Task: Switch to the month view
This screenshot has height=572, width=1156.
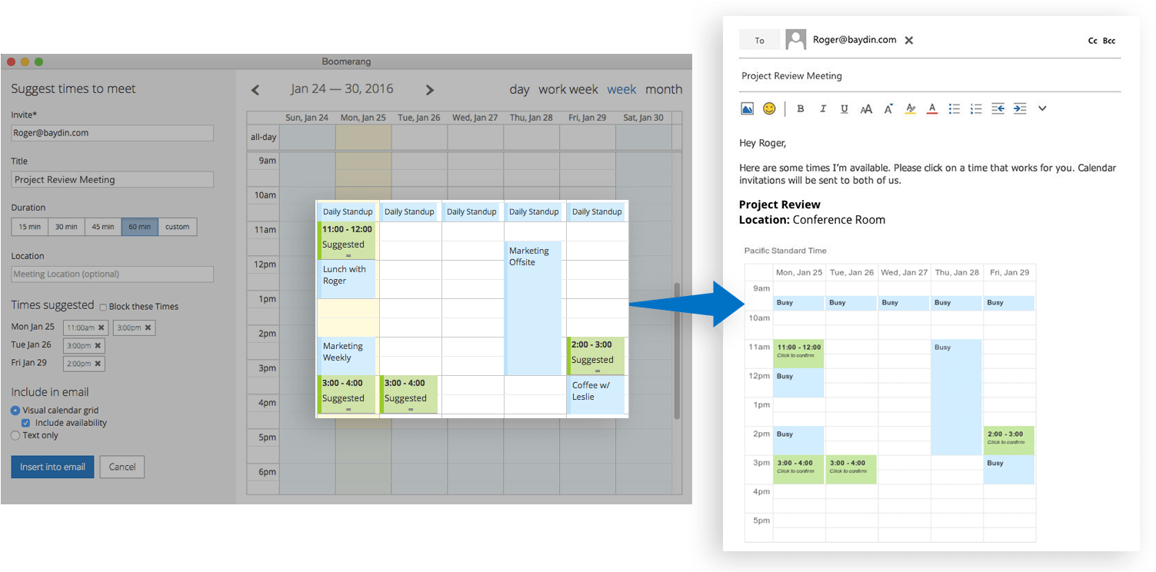Action: click(x=664, y=89)
